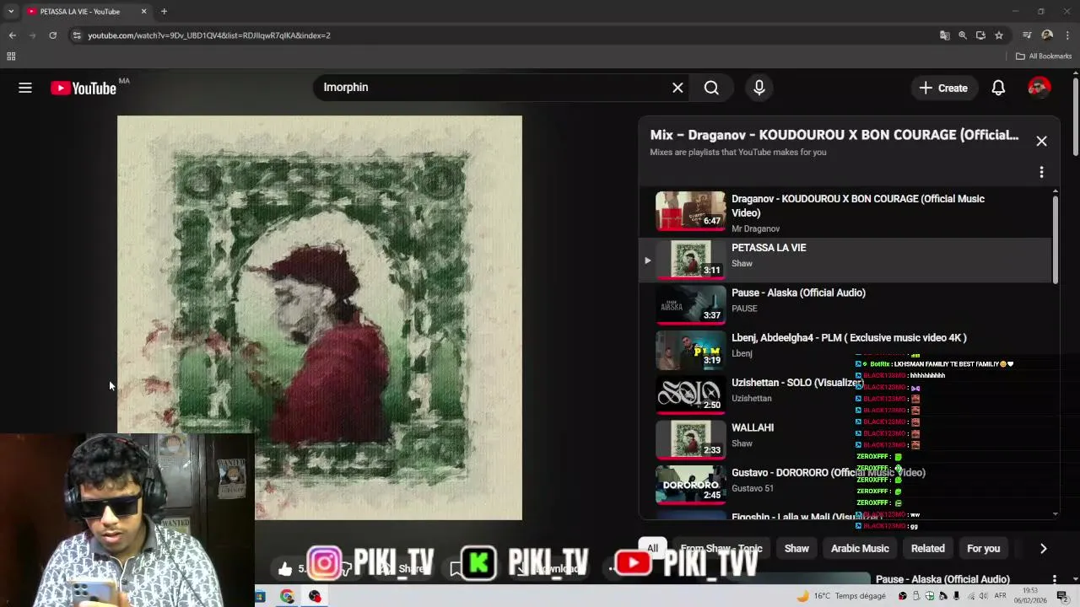This screenshot has height=607, width=1080.
Task: Open the Mix playlist three-dot options
Action: pos(1041,172)
